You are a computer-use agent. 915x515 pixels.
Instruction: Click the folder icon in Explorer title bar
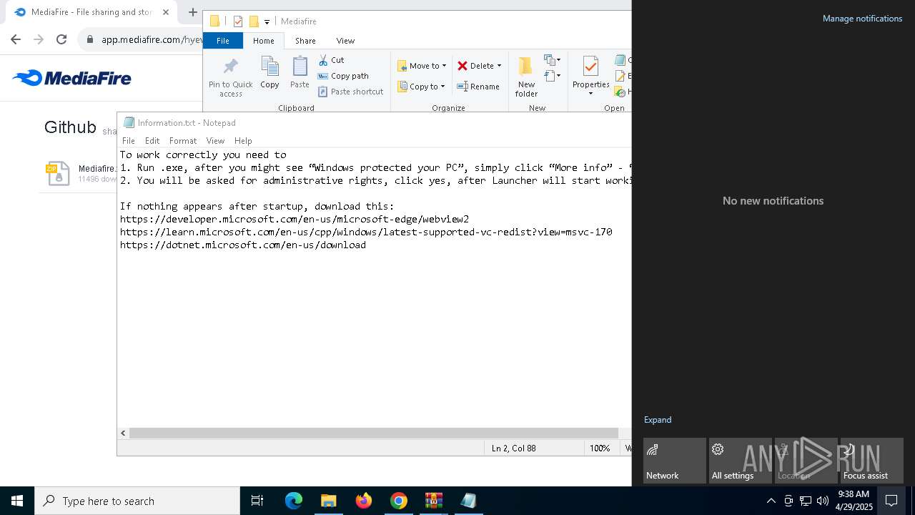[x=214, y=21]
